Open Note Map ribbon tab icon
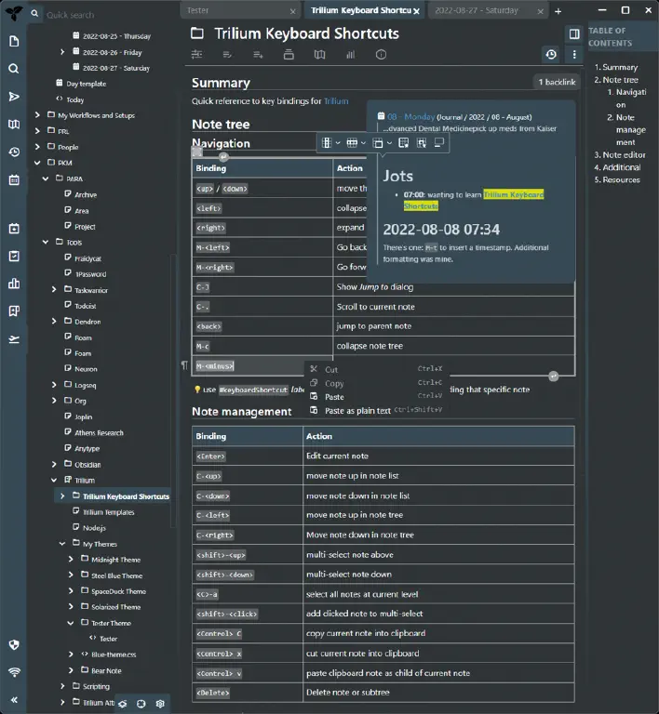Screen dimensions: 659x714 (x=319, y=55)
